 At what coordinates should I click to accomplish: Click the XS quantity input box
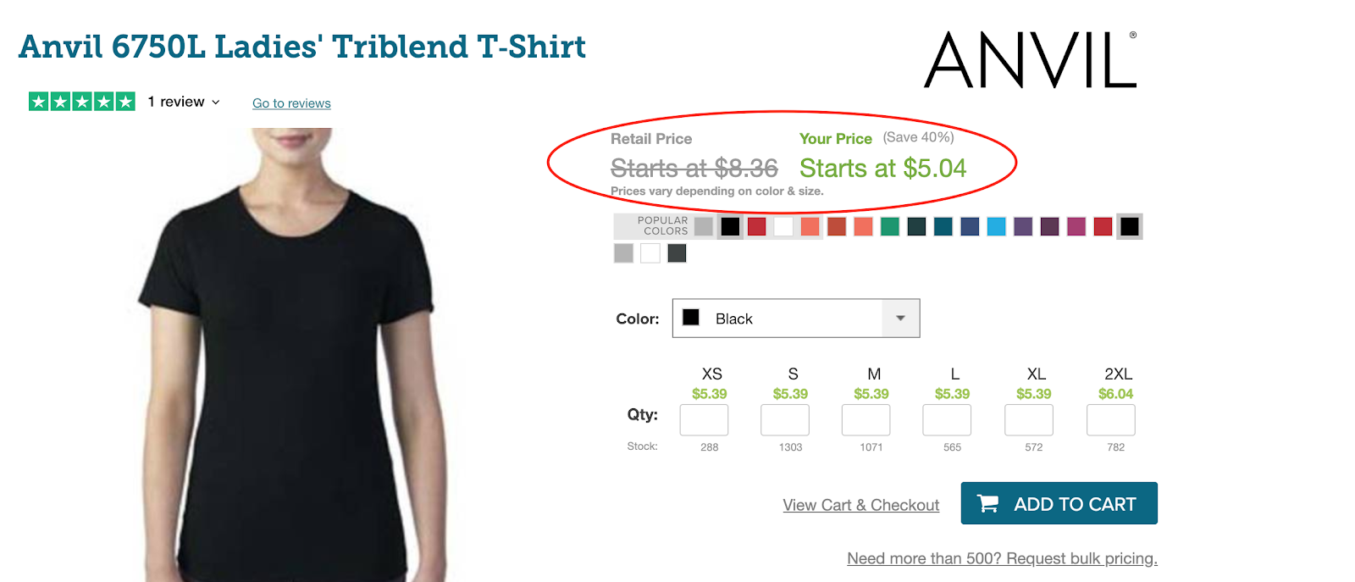pyautogui.click(x=704, y=420)
